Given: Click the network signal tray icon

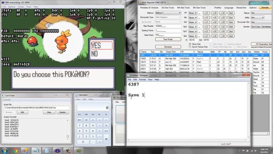Looking at the screenshot, I should tap(252, 151).
